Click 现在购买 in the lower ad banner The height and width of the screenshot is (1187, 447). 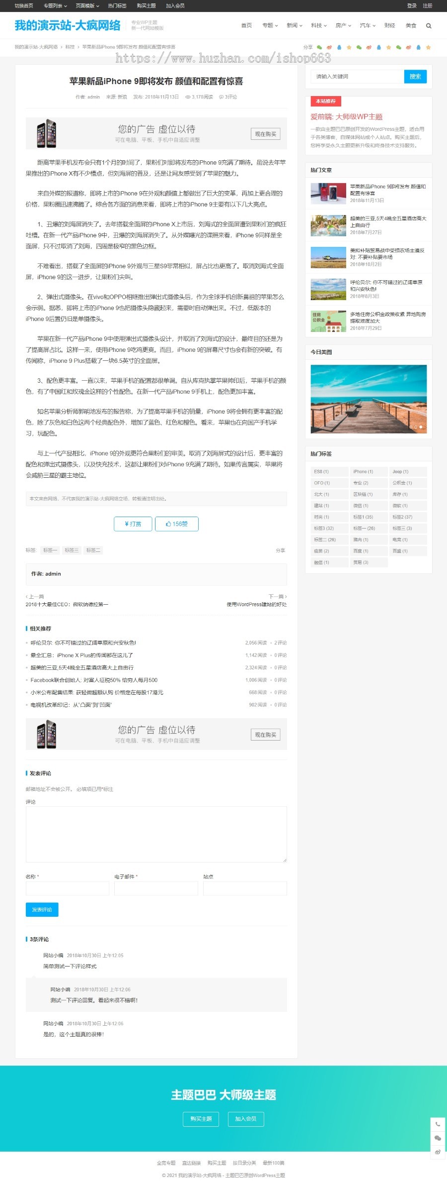pyautogui.click(x=265, y=735)
